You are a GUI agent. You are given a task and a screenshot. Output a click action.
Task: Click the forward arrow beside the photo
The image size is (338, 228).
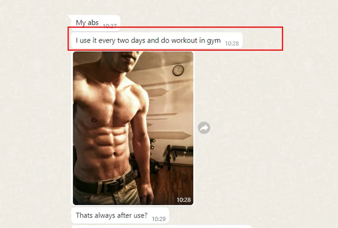pos(204,128)
